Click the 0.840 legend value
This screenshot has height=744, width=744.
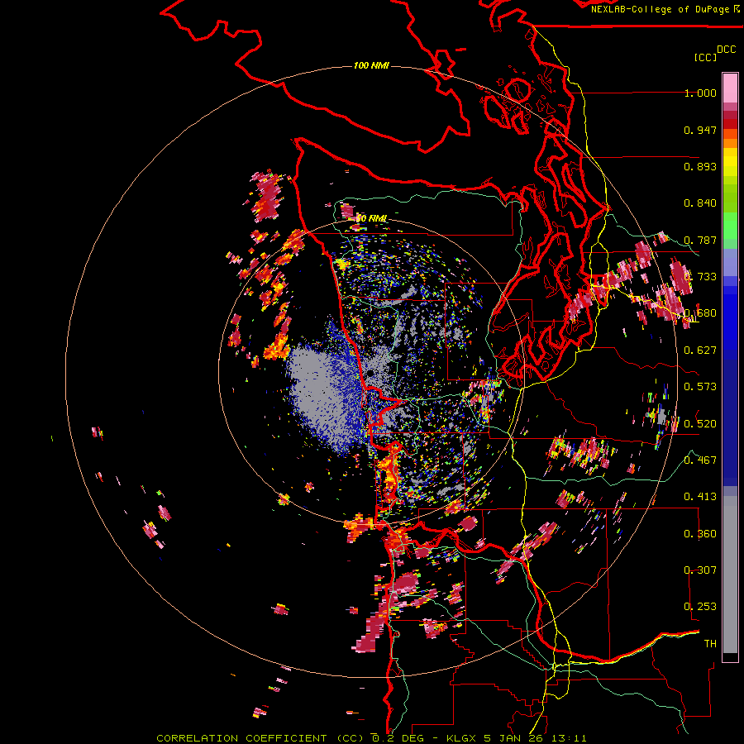coord(700,203)
